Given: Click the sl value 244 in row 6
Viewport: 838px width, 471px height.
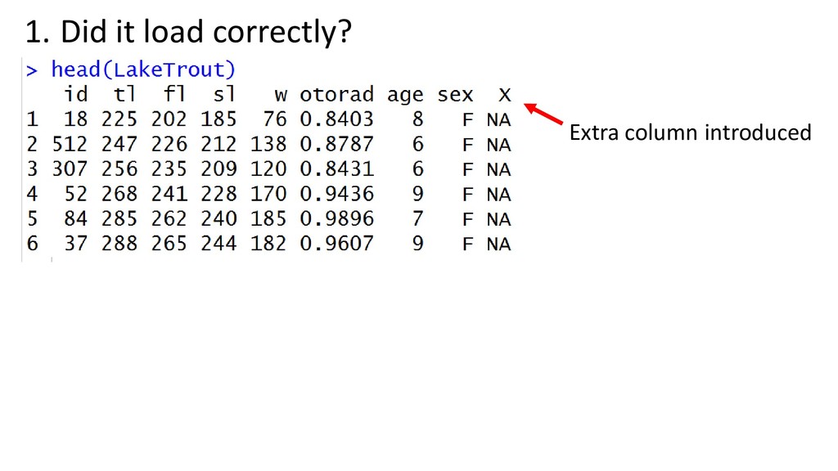Looking at the screenshot, I should point(219,244).
